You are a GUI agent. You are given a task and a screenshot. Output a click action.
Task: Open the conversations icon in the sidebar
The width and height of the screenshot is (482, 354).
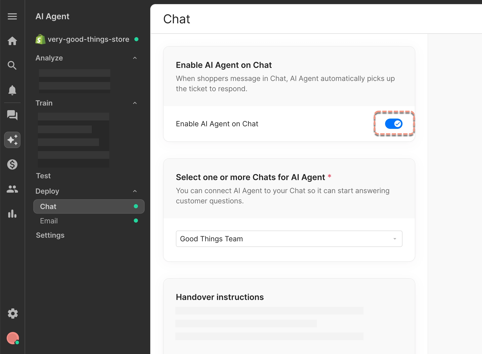point(12,115)
